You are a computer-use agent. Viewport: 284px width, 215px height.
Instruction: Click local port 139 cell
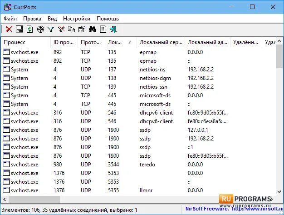(x=112, y=87)
